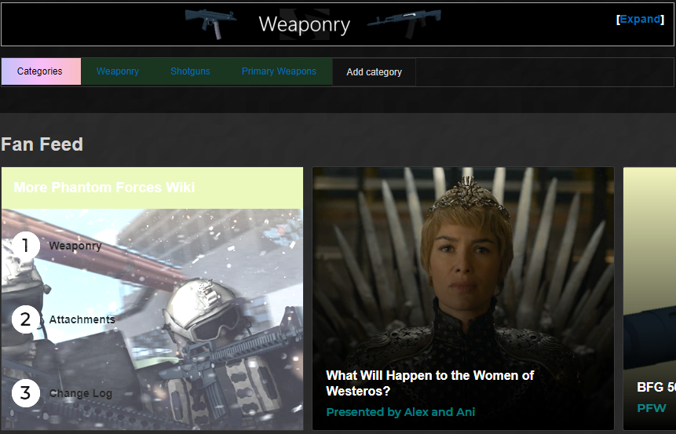
Task: Open Weaponry in the Fan Feed list
Action: [75, 246]
